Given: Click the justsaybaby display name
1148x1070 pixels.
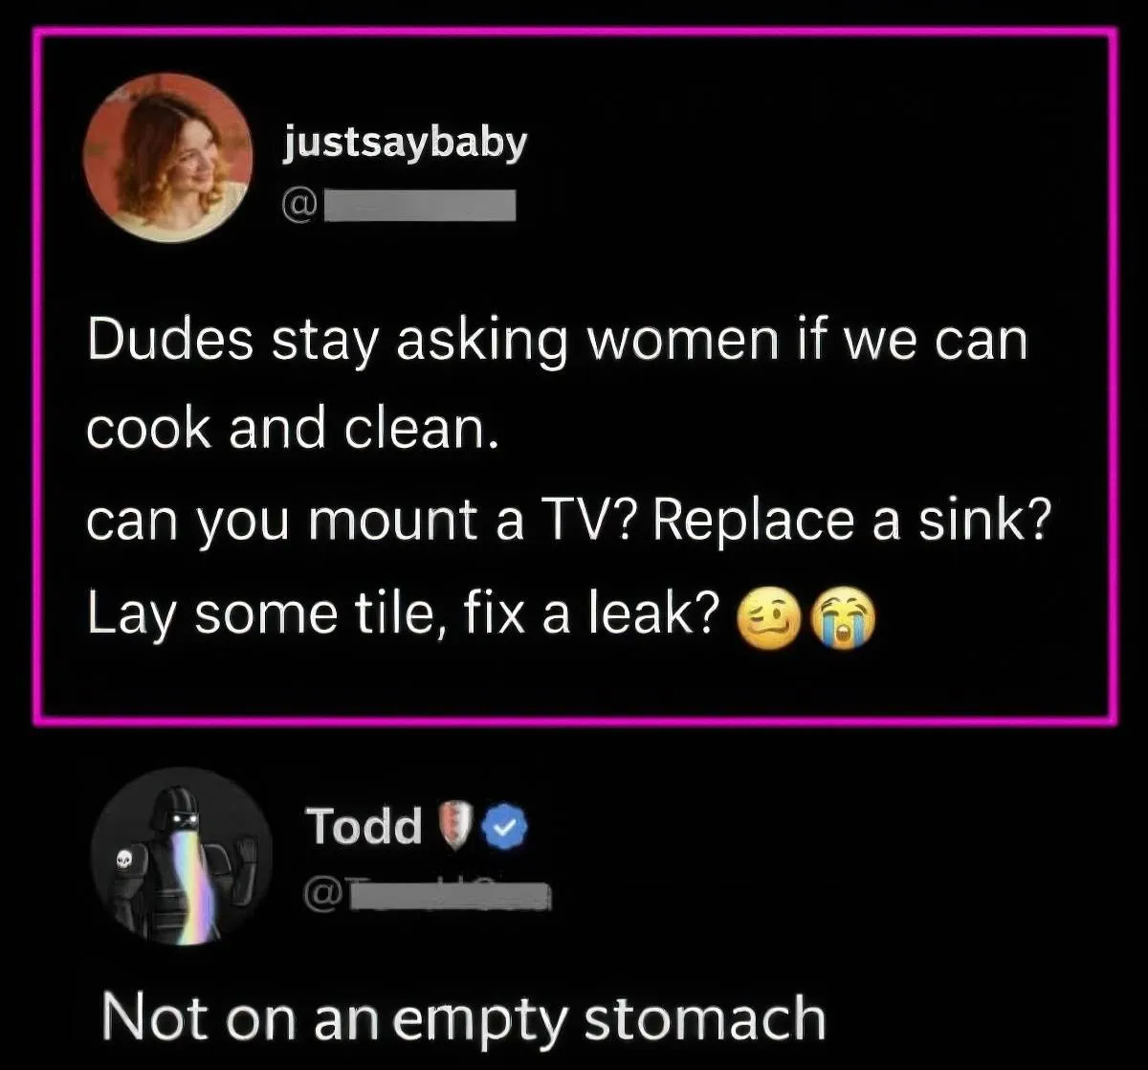Looking at the screenshot, I should click(x=405, y=144).
